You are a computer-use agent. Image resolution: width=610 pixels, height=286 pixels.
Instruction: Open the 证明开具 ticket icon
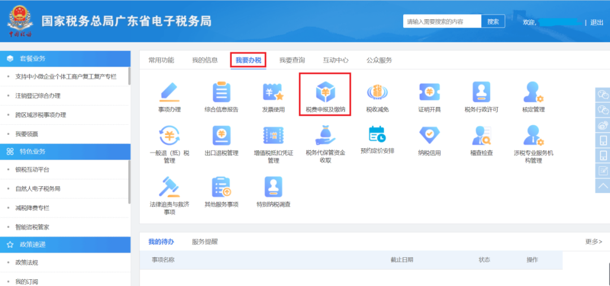[x=429, y=93]
